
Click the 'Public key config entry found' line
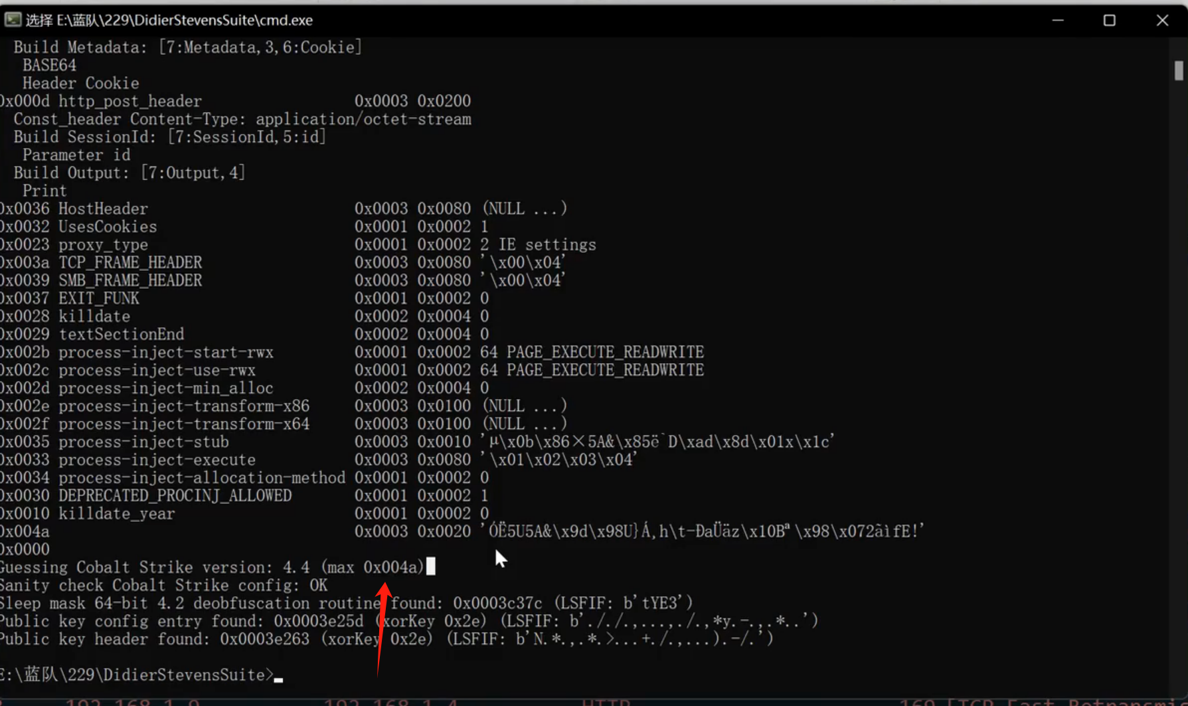click(x=408, y=622)
